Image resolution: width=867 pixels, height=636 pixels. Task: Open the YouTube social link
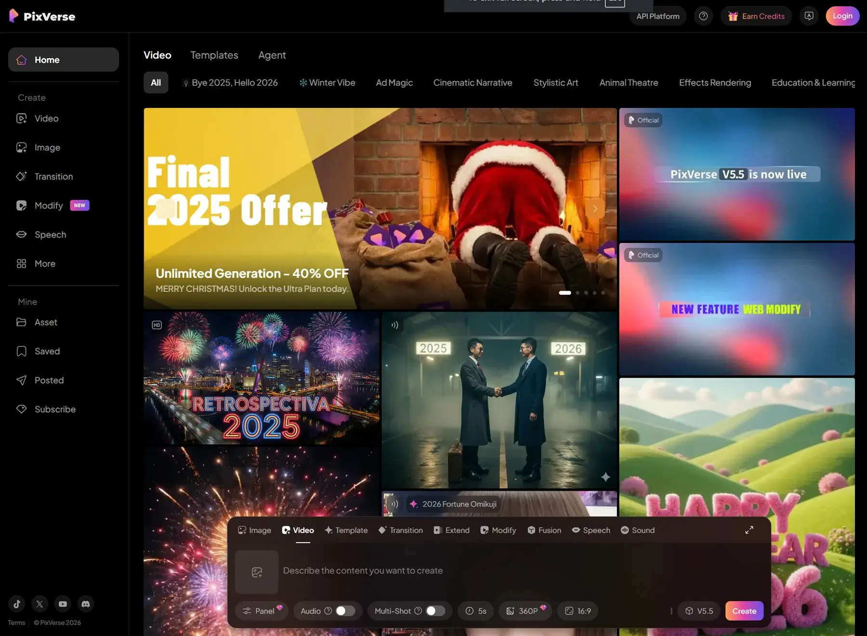click(x=63, y=604)
